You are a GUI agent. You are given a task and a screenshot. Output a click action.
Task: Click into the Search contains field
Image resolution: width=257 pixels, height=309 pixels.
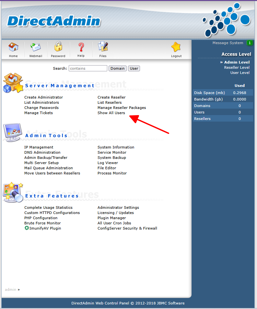(88, 68)
